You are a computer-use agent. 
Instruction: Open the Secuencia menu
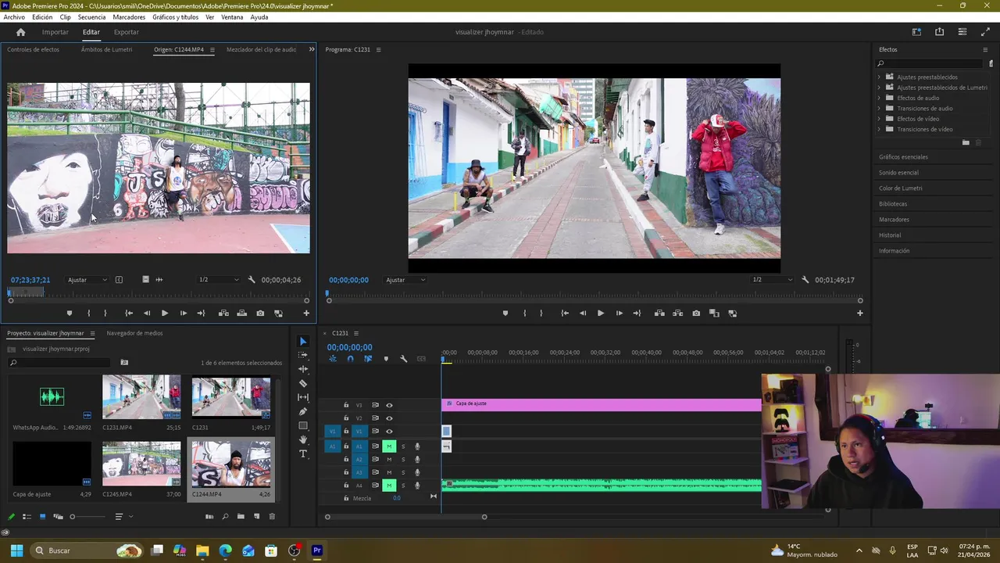(91, 17)
